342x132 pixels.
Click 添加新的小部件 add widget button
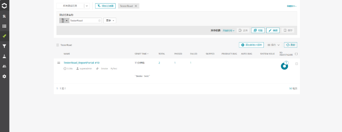252,45
